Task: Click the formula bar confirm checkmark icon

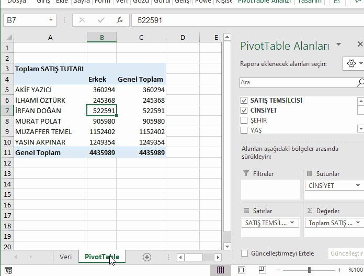Action: click(x=101, y=20)
